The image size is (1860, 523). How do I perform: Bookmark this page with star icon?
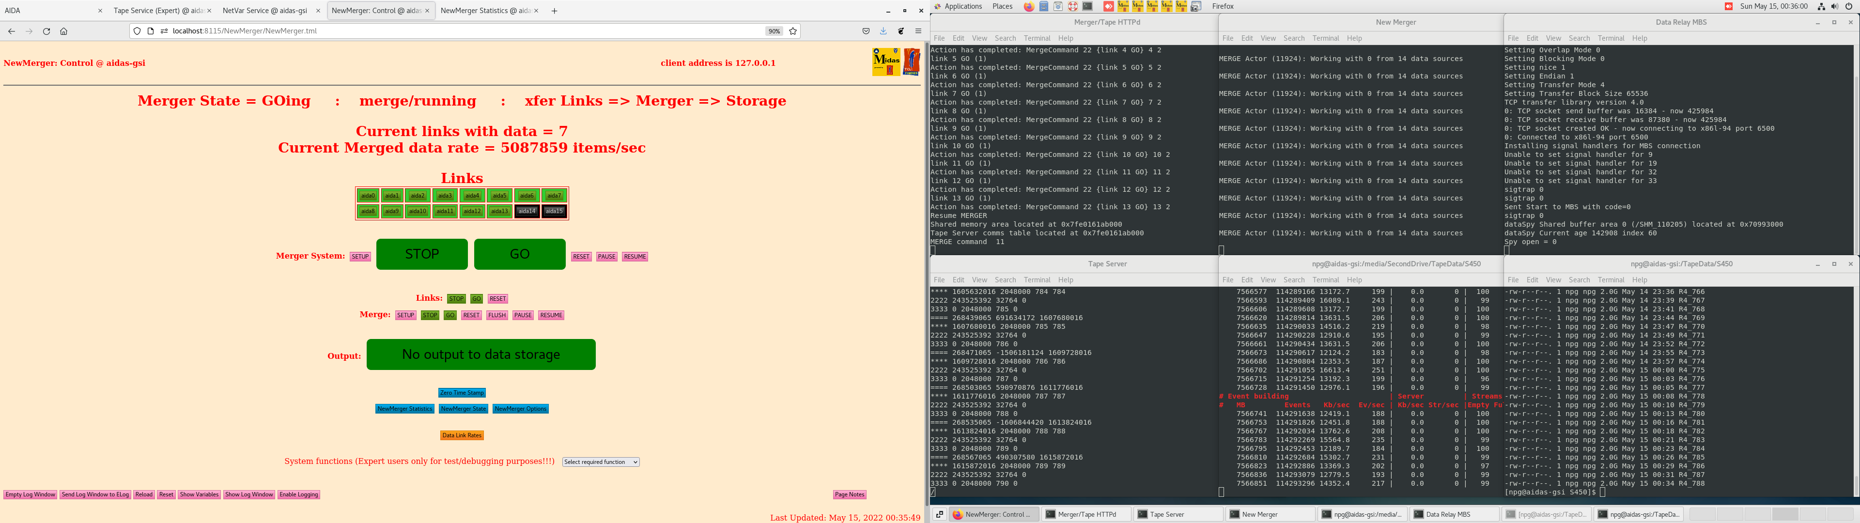[x=793, y=31]
